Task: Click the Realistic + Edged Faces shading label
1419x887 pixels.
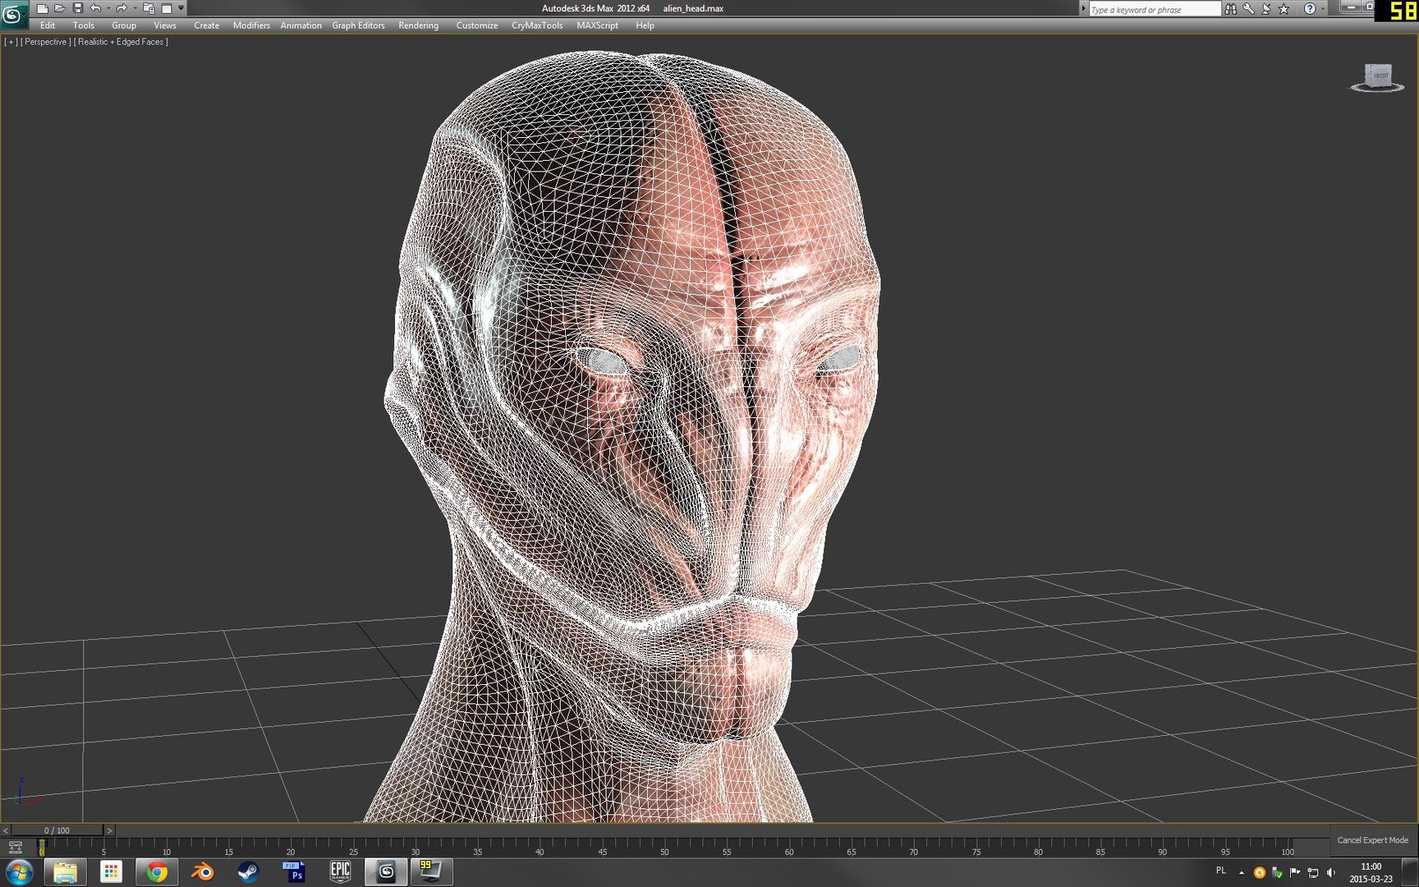Action: pos(121,42)
